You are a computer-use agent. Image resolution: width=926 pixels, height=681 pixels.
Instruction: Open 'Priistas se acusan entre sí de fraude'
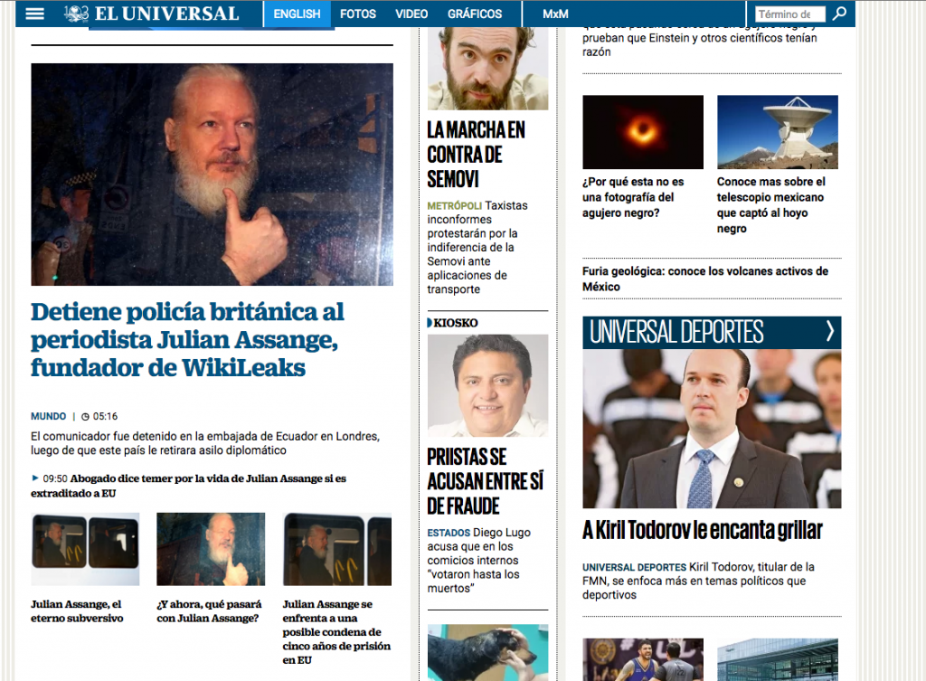click(x=486, y=481)
